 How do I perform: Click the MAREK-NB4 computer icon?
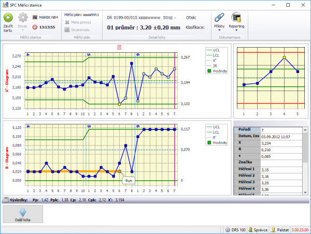pyautogui.click(x=35, y=17)
